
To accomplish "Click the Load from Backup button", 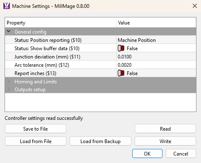I will pyautogui.click(x=100, y=141).
